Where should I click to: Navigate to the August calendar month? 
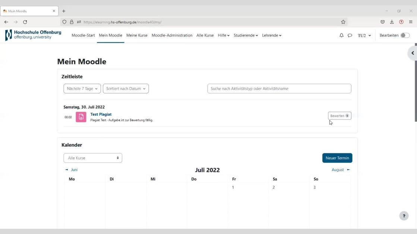click(x=341, y=170)
